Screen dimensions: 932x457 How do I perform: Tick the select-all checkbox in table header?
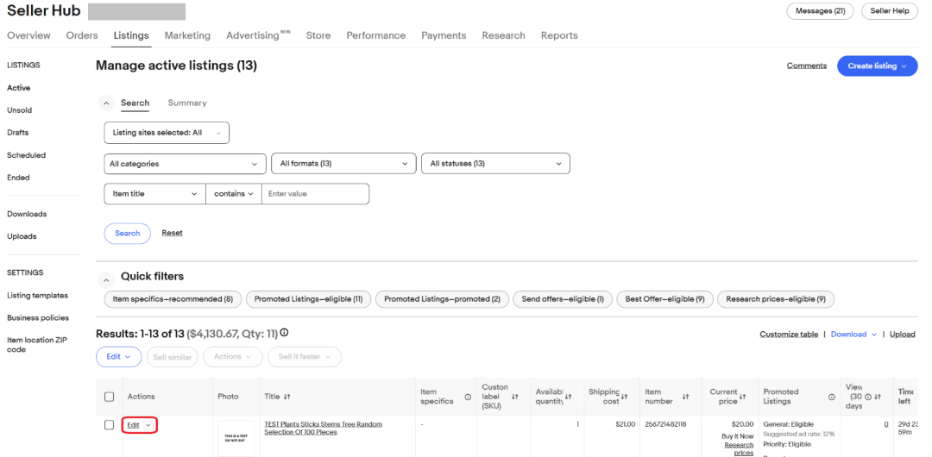click(110, 397)
